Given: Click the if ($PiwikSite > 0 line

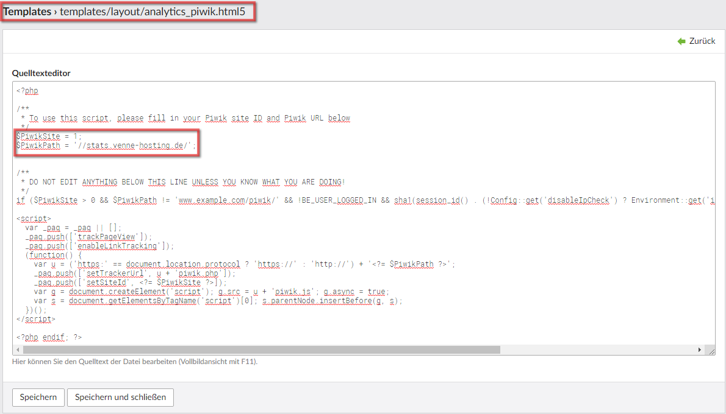Looking at the screenshot, I should (x=366, y=200).
